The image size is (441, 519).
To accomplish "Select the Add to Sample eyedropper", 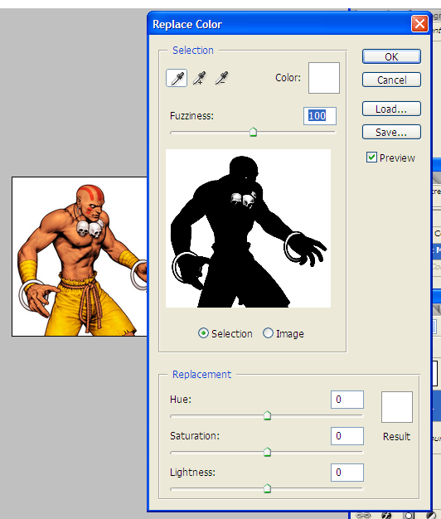I will pyautogui.click(x=200, y=78).
